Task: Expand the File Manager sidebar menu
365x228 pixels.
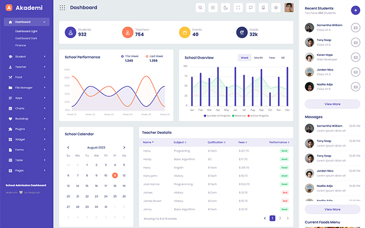Action: [x=27, y=87]
